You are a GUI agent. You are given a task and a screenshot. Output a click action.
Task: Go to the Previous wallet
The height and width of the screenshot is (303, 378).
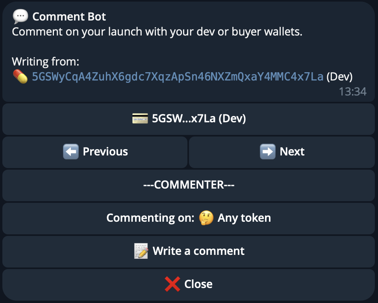[95, 152]
